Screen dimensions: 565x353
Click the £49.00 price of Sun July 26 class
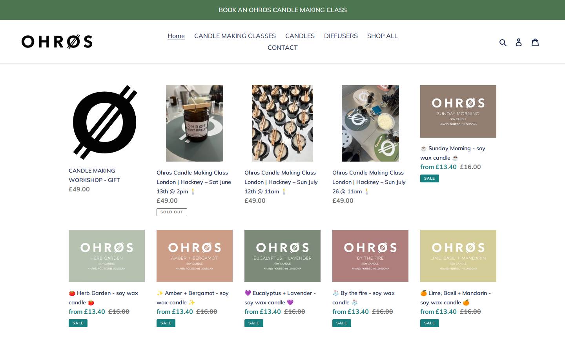343,200
